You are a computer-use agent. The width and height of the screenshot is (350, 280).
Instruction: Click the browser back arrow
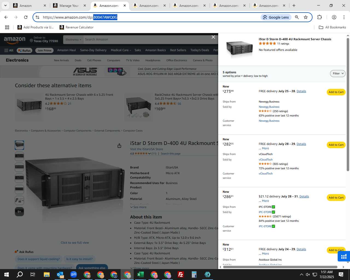pos(6,17)
